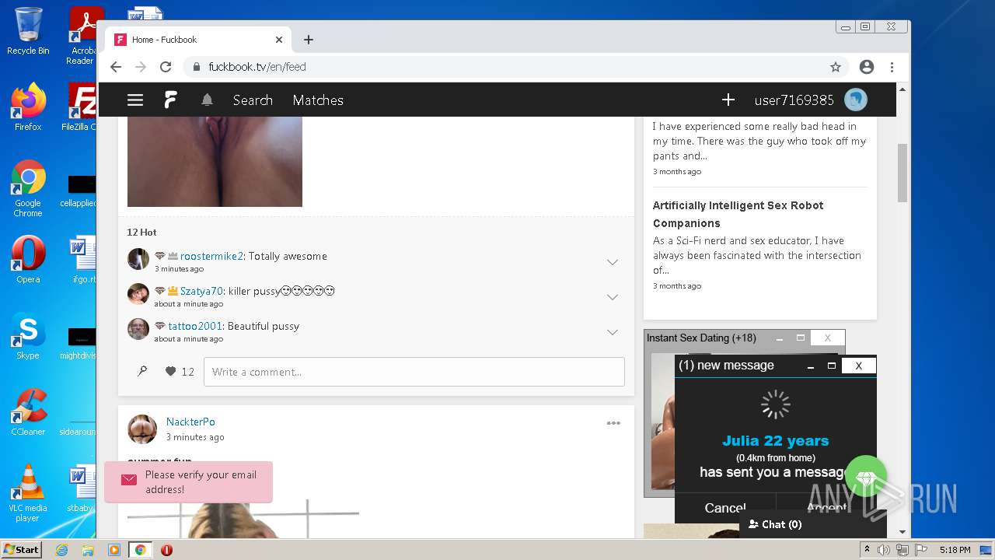Screen dimensions: 995x560
Task: Open Skype desktop shortcut
Action: pyautogui.click(x=28, y=336)
